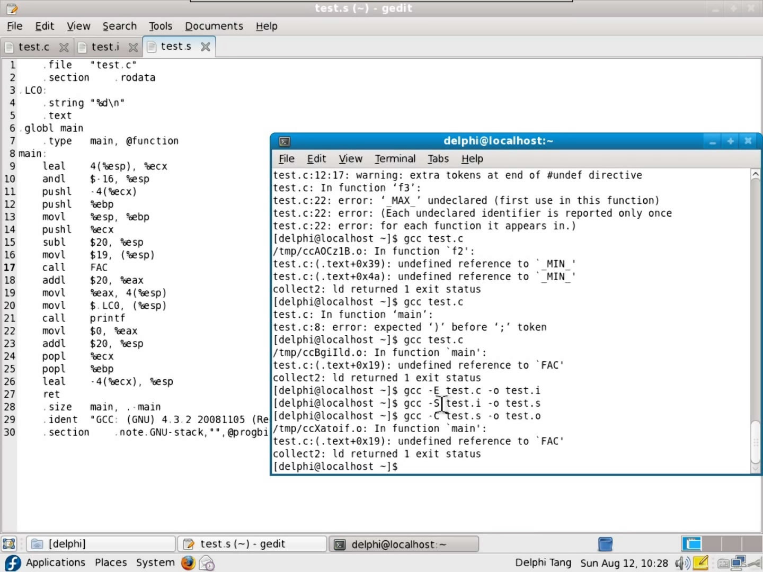763x572 pixels.
Task: Open the gedit Help menu
Action: [267, 26]
